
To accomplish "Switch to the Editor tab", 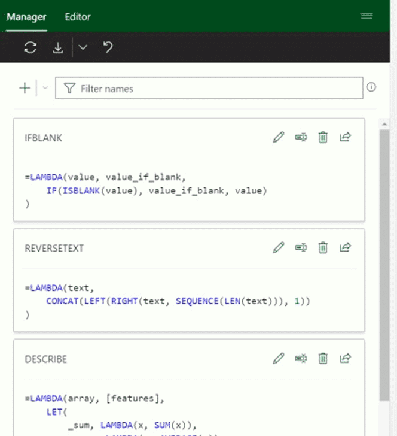I will pos(78,17).
